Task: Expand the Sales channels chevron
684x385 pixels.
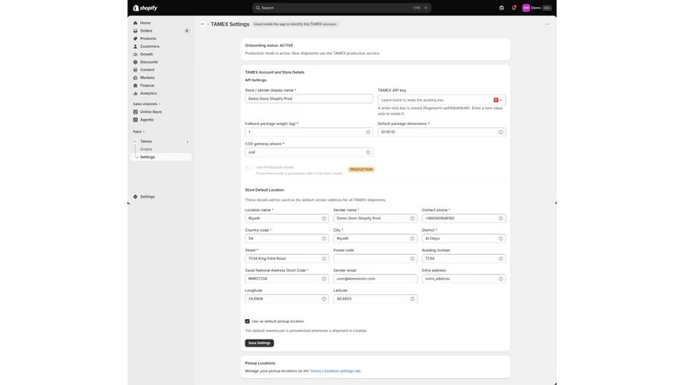Action: pyautogui.click(x=160, y=104)
